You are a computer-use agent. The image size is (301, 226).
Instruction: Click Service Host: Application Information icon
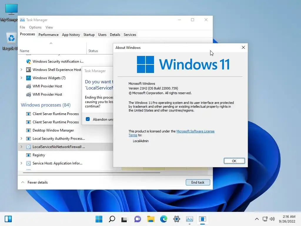pos(29,163)
